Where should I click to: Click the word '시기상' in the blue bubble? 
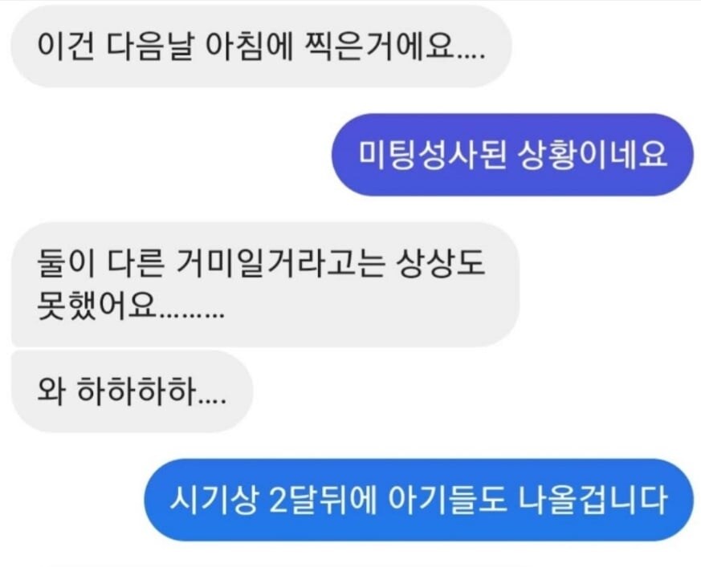click(x=214, y=500)
